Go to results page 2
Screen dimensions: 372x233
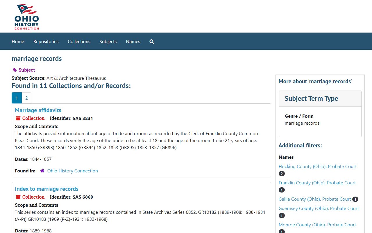point(26,98)
